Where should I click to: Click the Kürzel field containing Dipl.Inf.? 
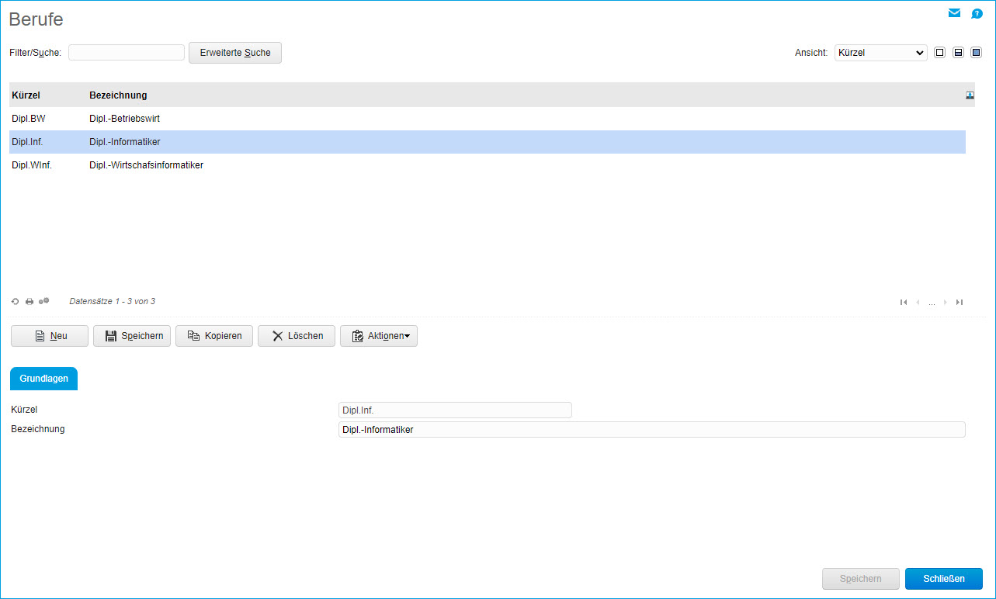455,410
